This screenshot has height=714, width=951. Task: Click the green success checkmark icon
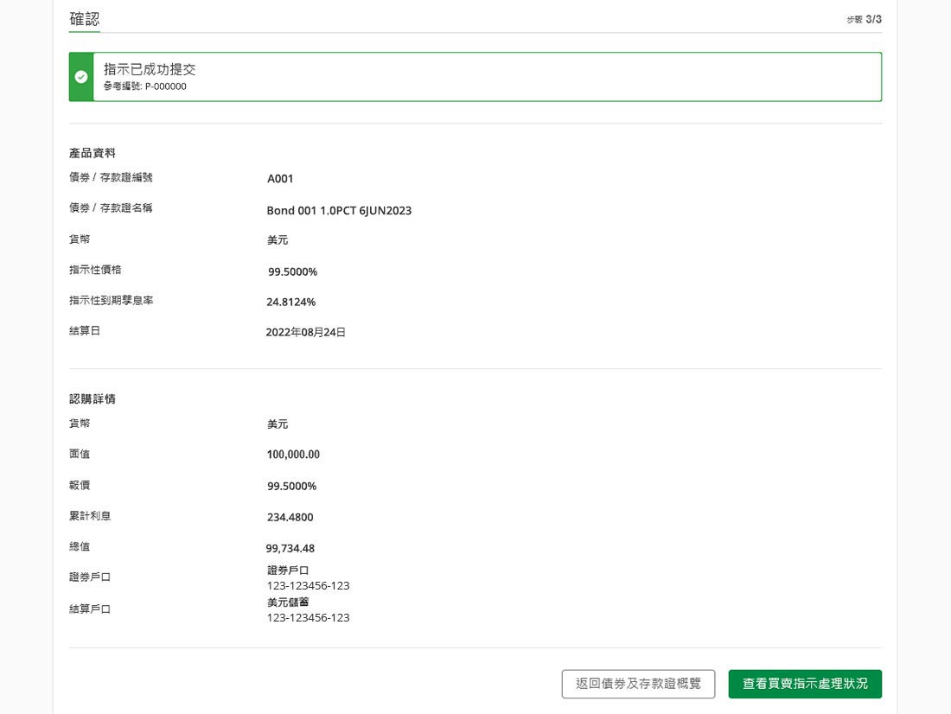[80, 77]
